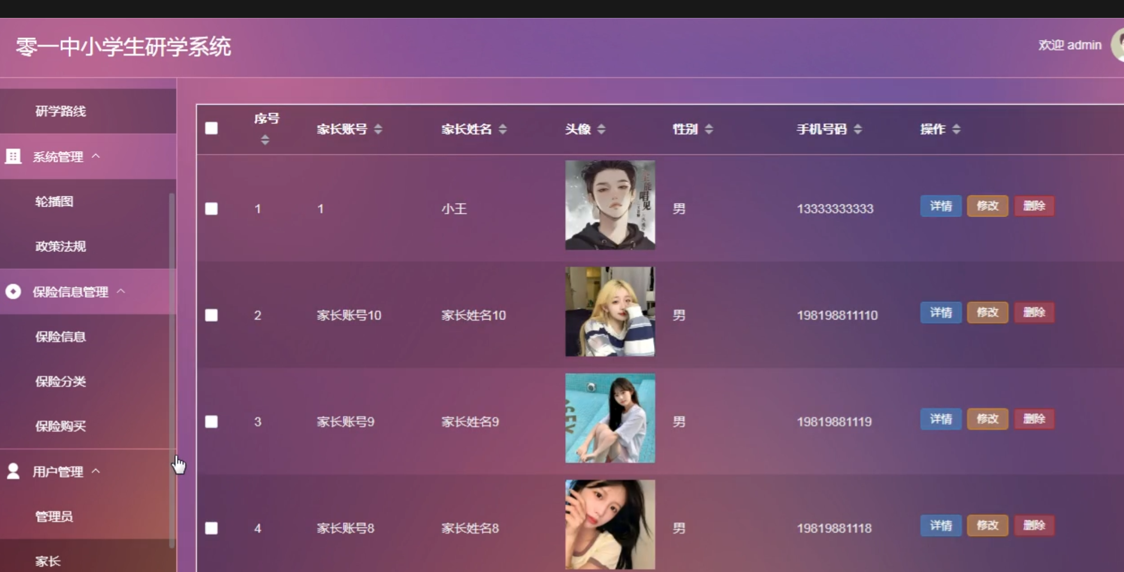Sort by 家长姓名 column arrows
Screen dimensions: 1124x572
tap(503, 129)
